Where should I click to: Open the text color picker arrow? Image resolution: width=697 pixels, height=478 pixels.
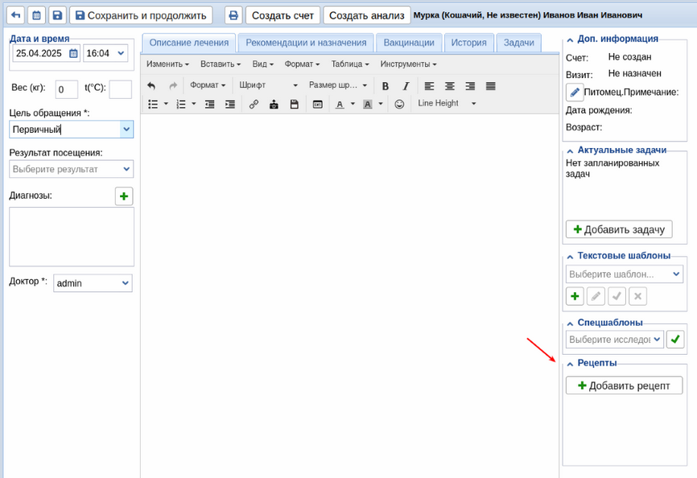pyautogui.click(x=352, y=104)
